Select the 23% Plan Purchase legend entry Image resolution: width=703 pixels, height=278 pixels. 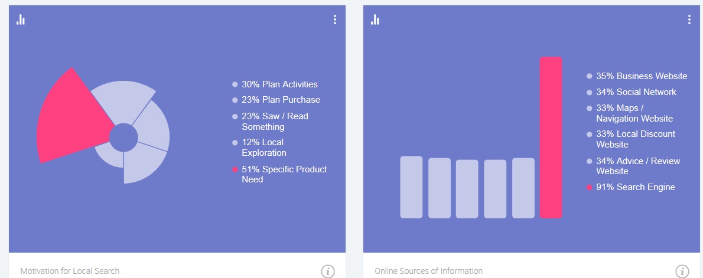(281, 100)
